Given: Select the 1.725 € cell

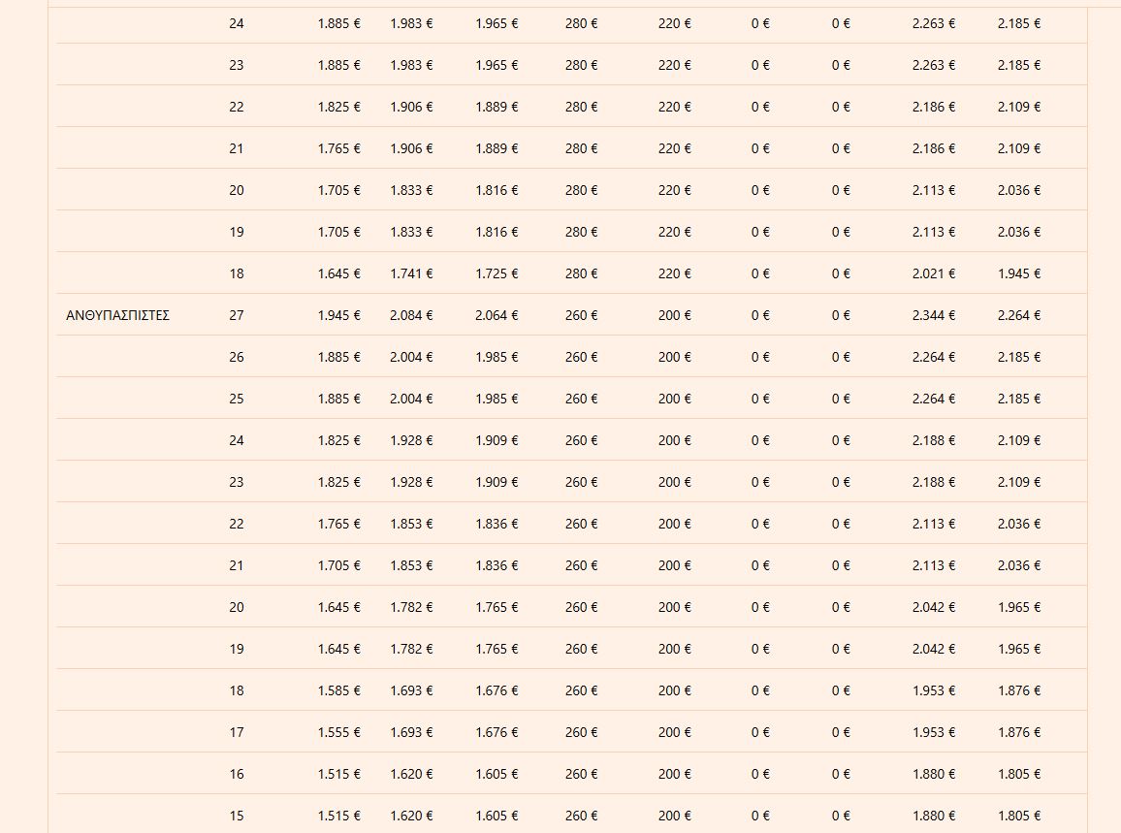Looking at the screenshot, I should [x=496, y=273].
